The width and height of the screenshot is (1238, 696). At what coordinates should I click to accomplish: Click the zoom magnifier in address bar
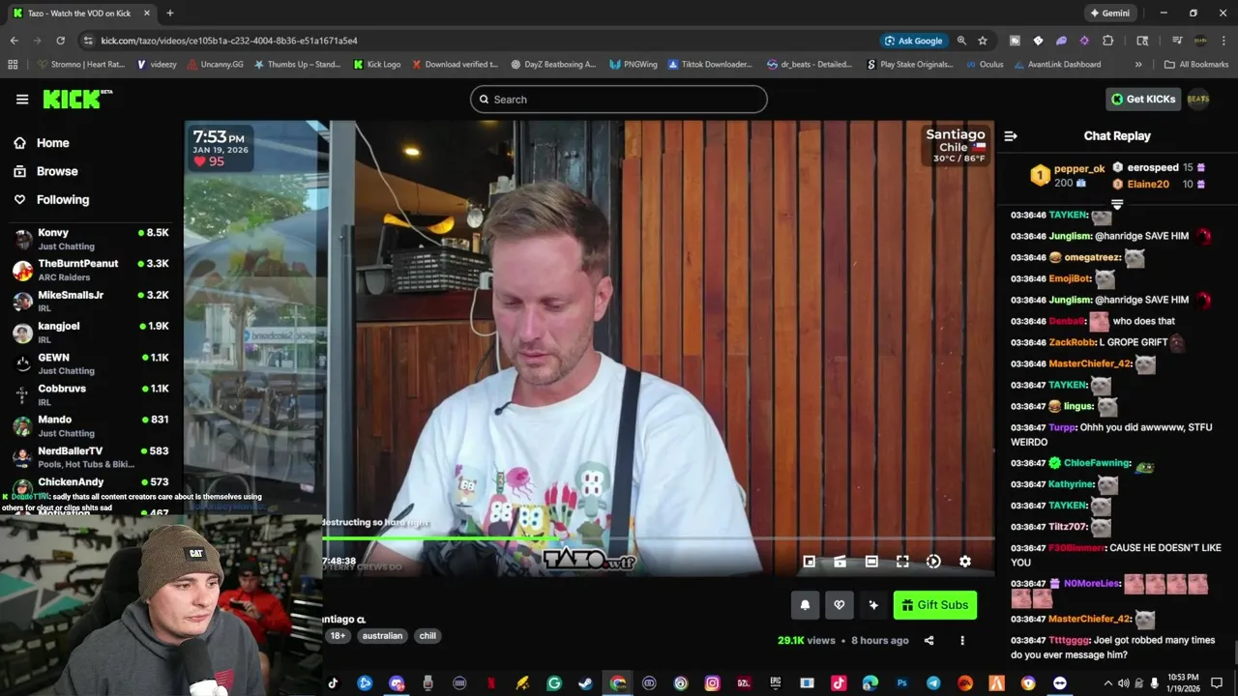[961, 41]
